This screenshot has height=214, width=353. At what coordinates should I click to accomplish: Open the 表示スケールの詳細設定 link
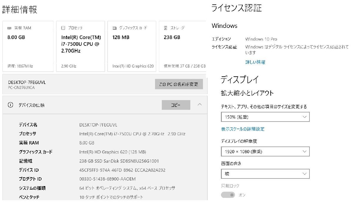(x=243, y=129)
